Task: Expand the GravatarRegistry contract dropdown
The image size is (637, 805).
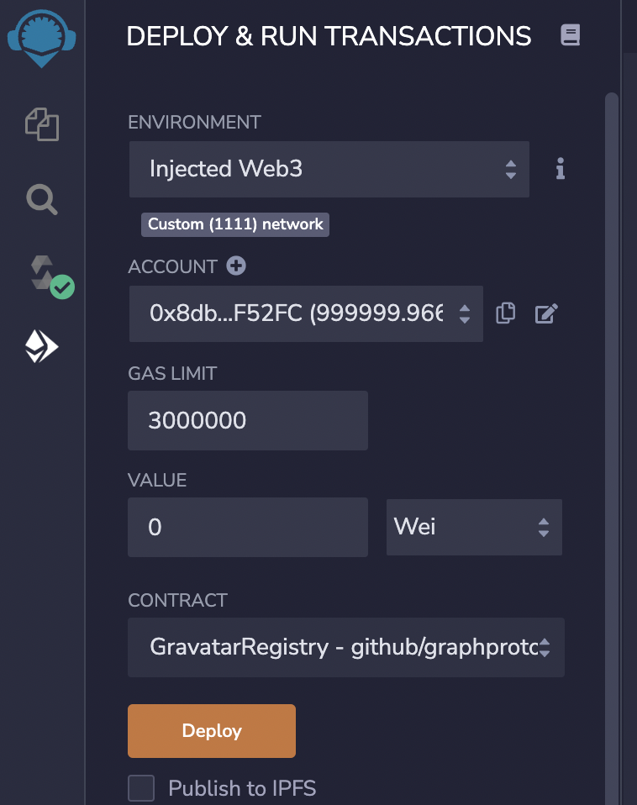Action: [346, 647]
